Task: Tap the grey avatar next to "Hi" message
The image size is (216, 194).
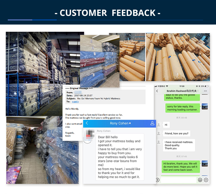Action: click(x=158, y=125)
